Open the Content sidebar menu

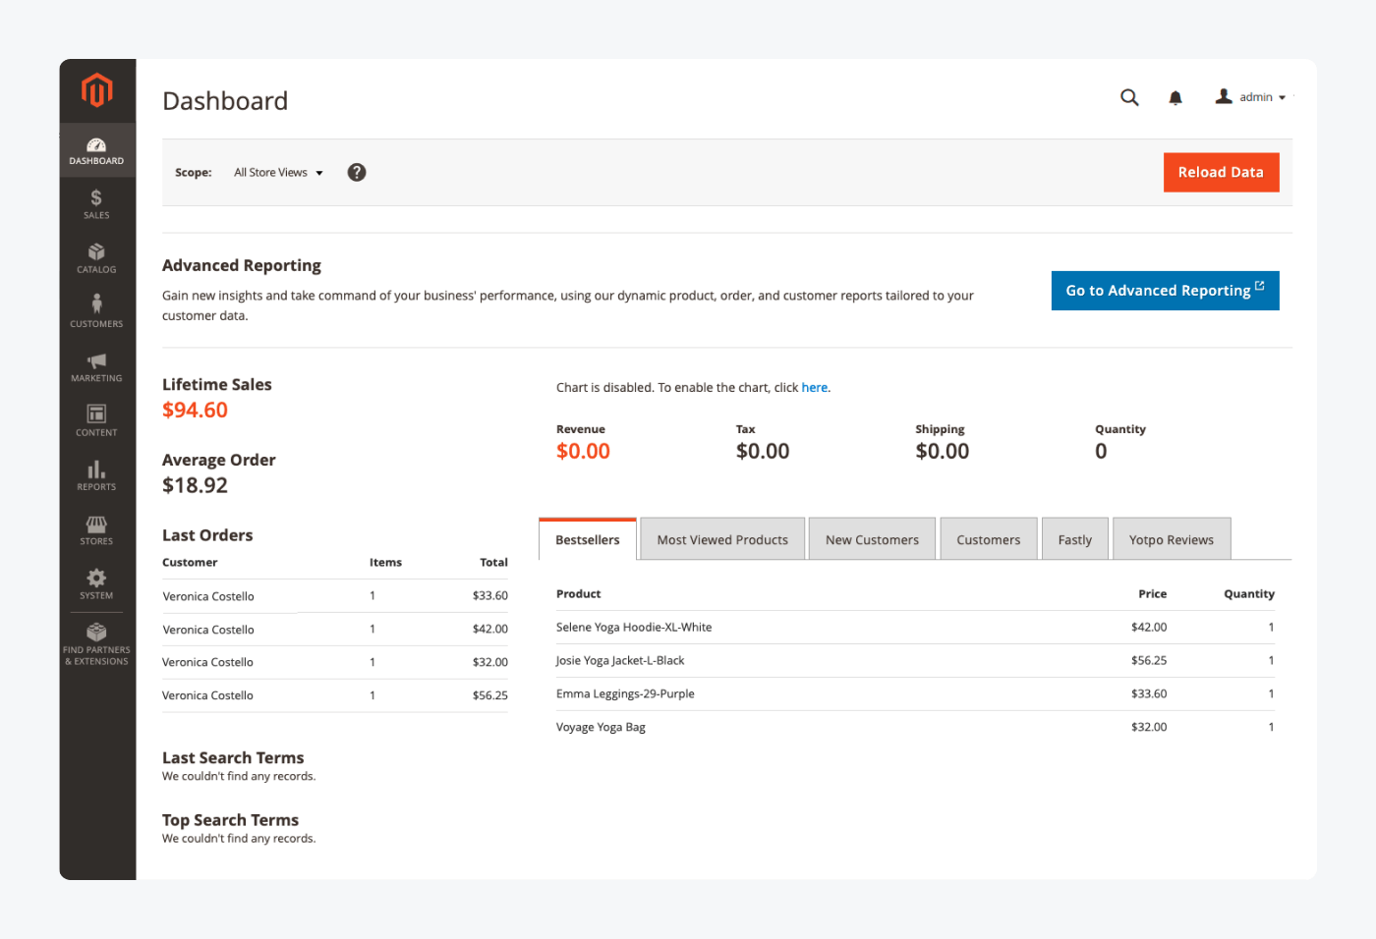[x=96, y=421]
